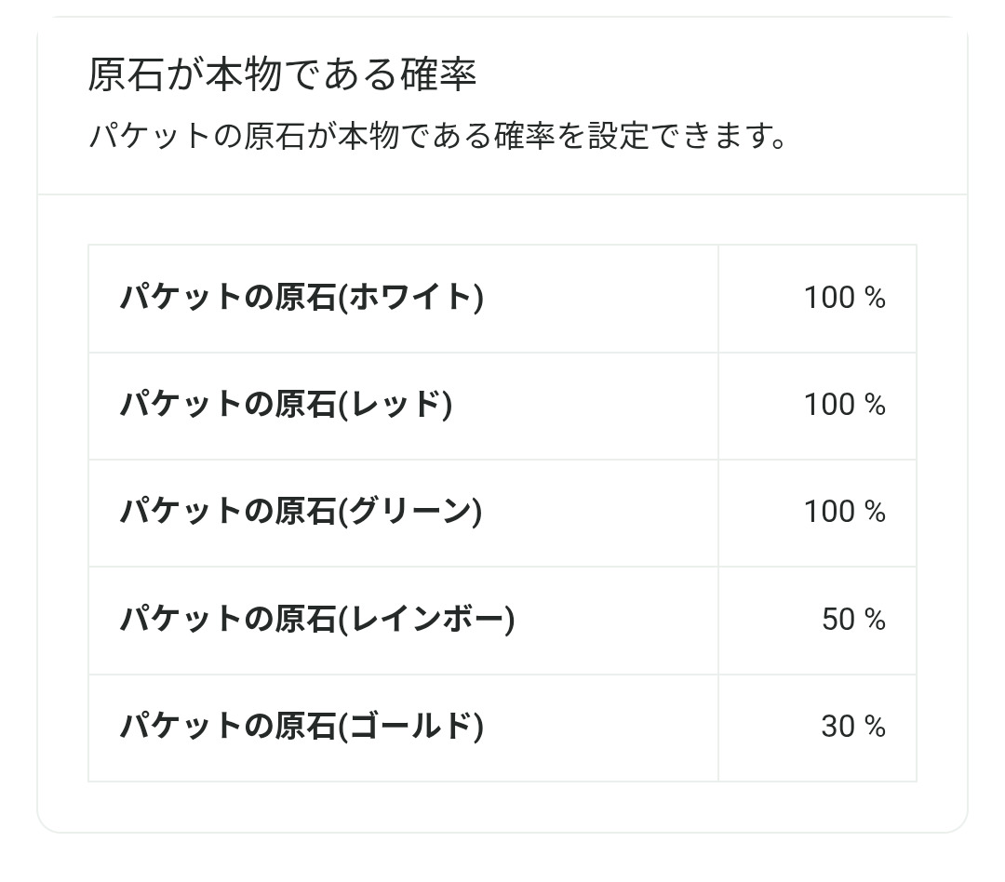Select the パケットの原石(グリーン) row label
The width and height of the screenshot is (1005, 882).
[301, 512]
